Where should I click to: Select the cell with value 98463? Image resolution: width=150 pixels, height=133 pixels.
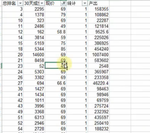99,89
